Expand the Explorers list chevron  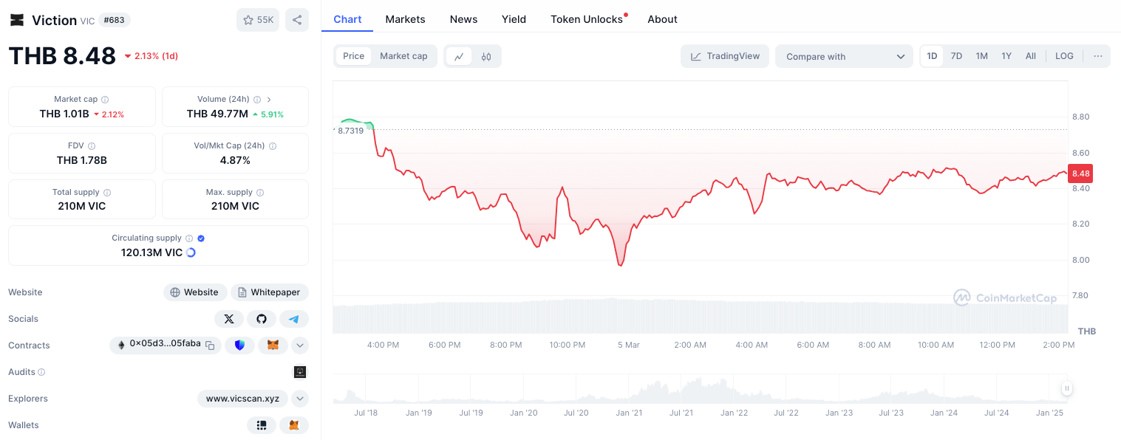tap(300, 399)
